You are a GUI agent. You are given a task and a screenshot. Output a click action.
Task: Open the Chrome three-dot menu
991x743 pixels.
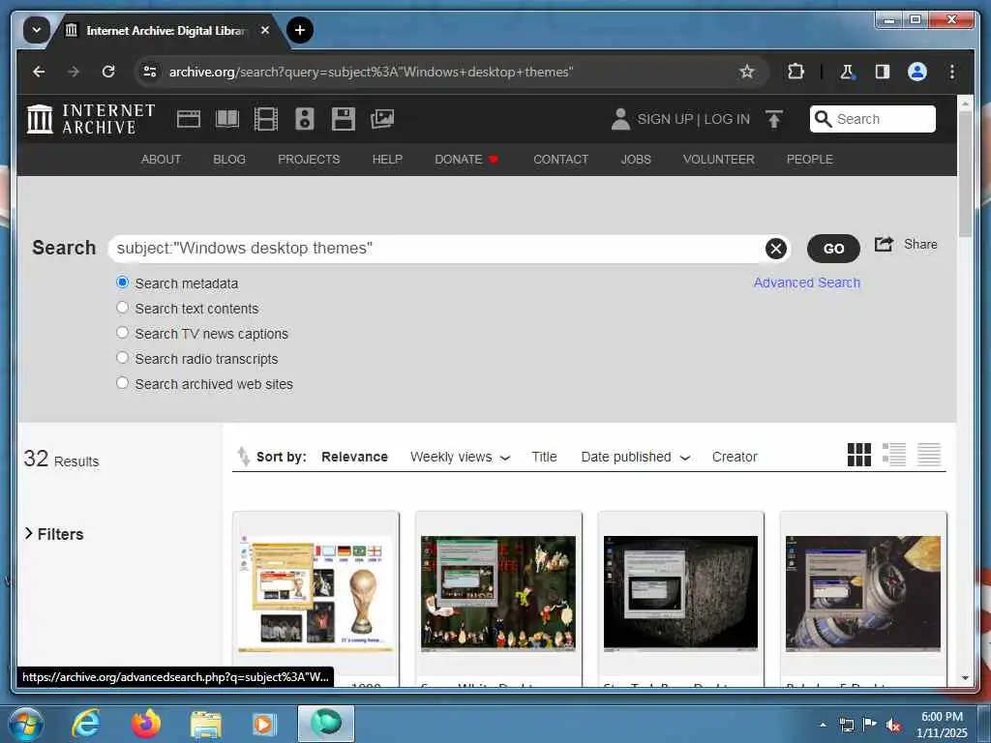(952, 72)
